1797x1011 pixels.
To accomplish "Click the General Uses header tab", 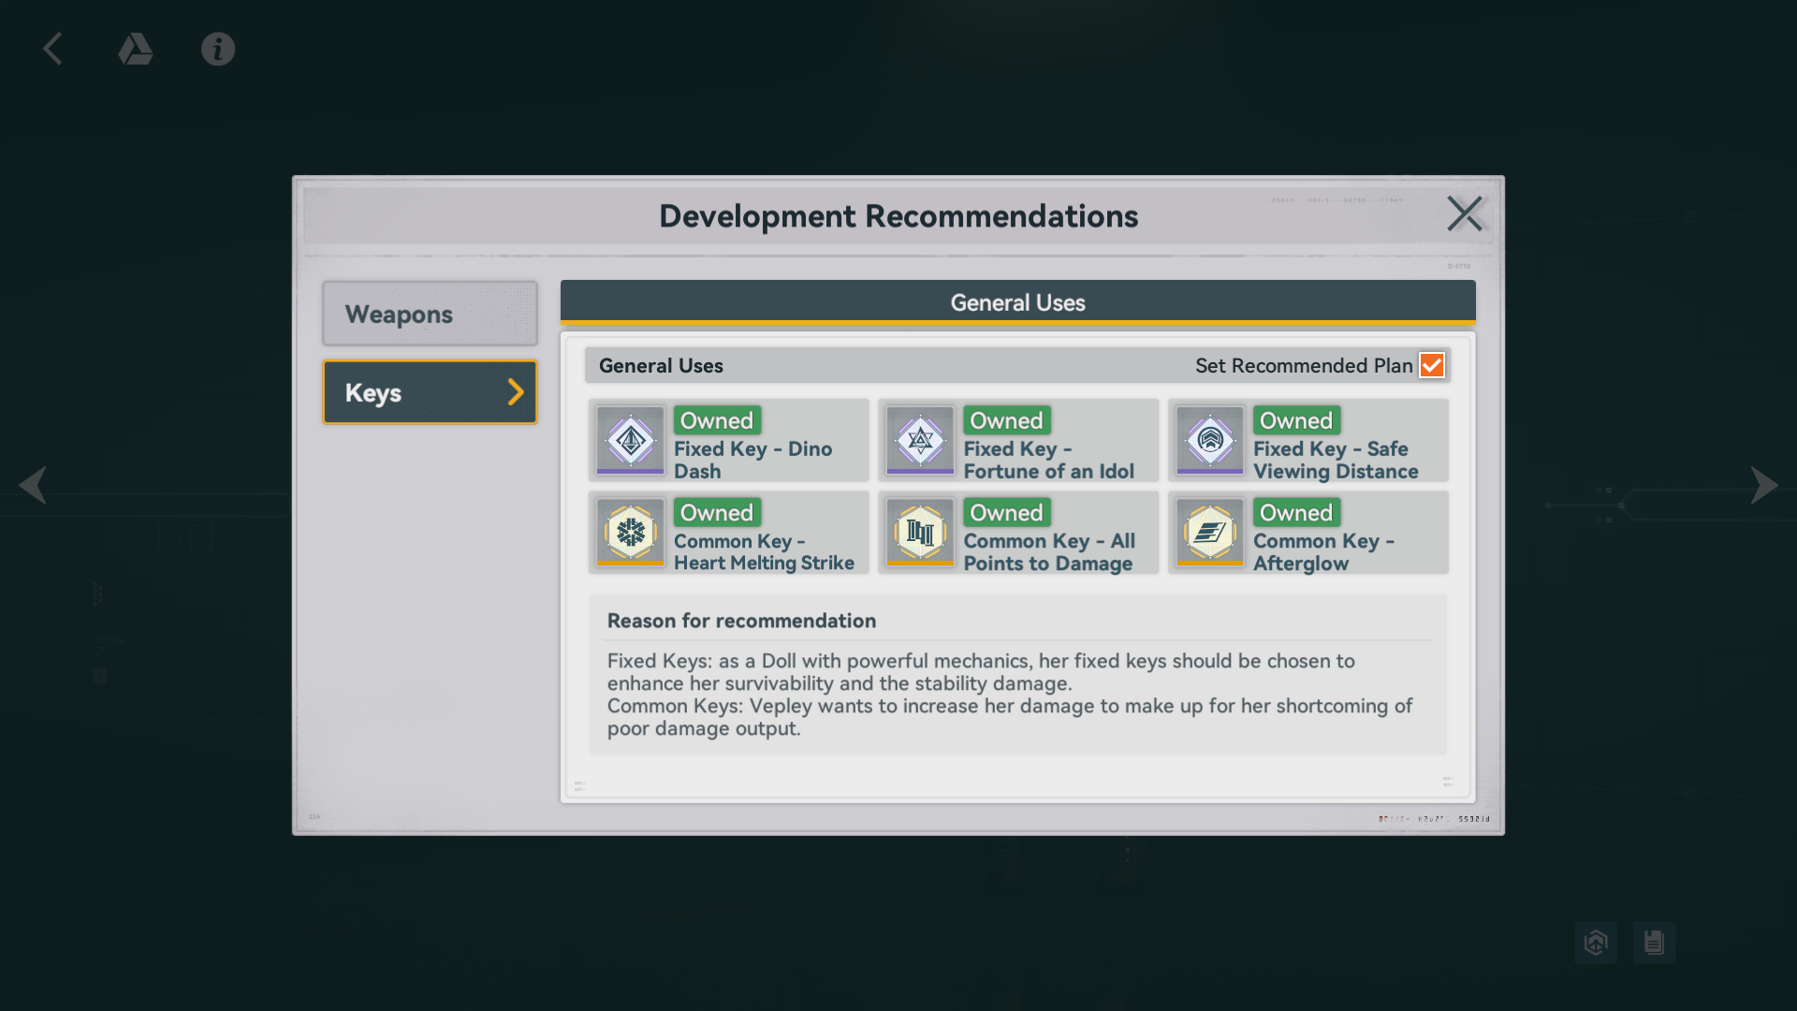I will point(1017,302).
